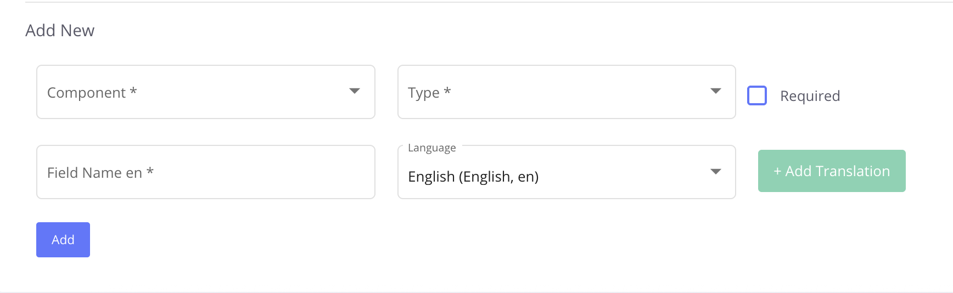Screen dimensions: 953x293
Task: Click the Required checkbox label text
Action: pos(810,96)
